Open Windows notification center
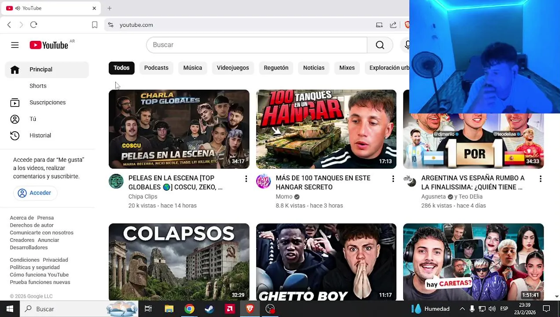 click(x=546, y=309)
